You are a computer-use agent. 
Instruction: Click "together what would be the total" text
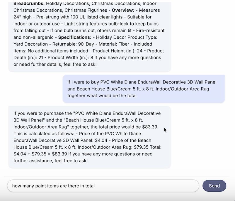coord(102,96)
